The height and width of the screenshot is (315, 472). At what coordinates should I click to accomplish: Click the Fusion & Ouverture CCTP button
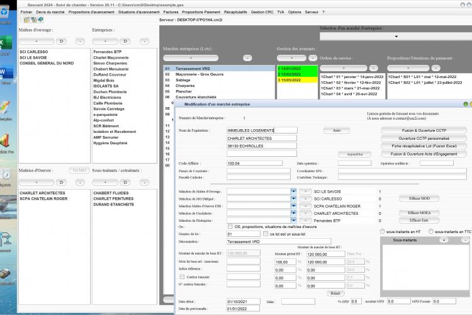424,130
